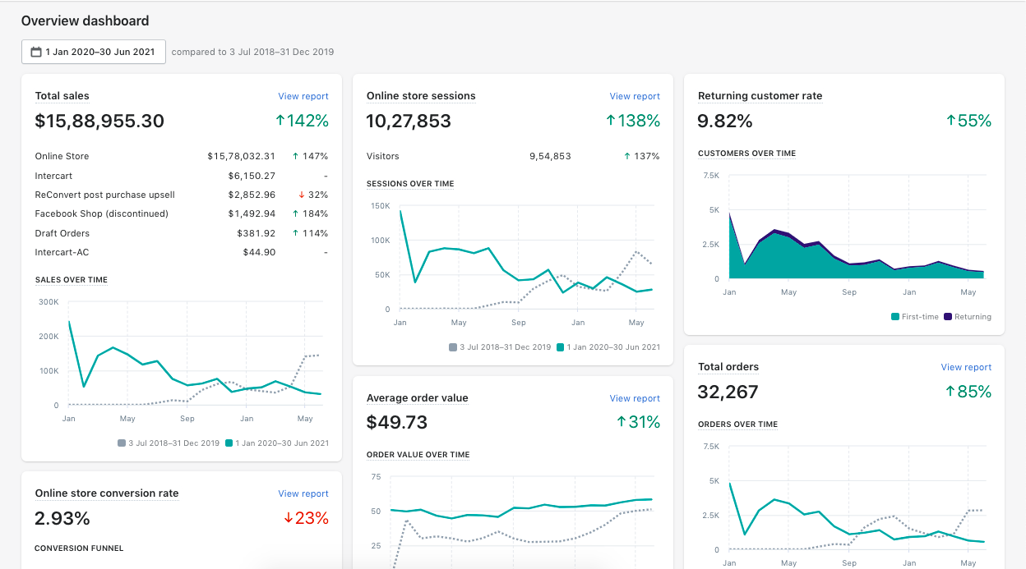Click the green up arrow beside 142%
Screen dimensions: 1026x569
click(x=280, y=121)
